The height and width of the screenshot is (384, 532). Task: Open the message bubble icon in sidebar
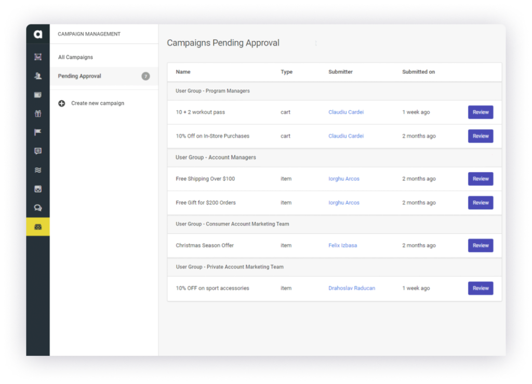[38, 151]
